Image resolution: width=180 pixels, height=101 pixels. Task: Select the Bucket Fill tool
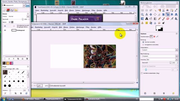151,19
